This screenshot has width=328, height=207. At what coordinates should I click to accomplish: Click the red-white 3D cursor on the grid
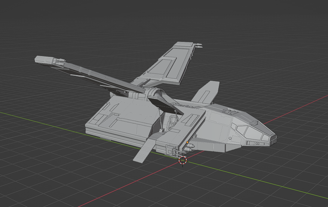click(x=183, y=160)
